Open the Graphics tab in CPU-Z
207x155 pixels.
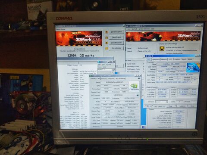point(177,59)
